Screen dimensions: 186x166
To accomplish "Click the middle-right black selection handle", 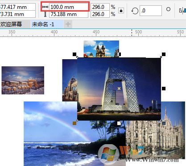I will (x=164, y=89).
